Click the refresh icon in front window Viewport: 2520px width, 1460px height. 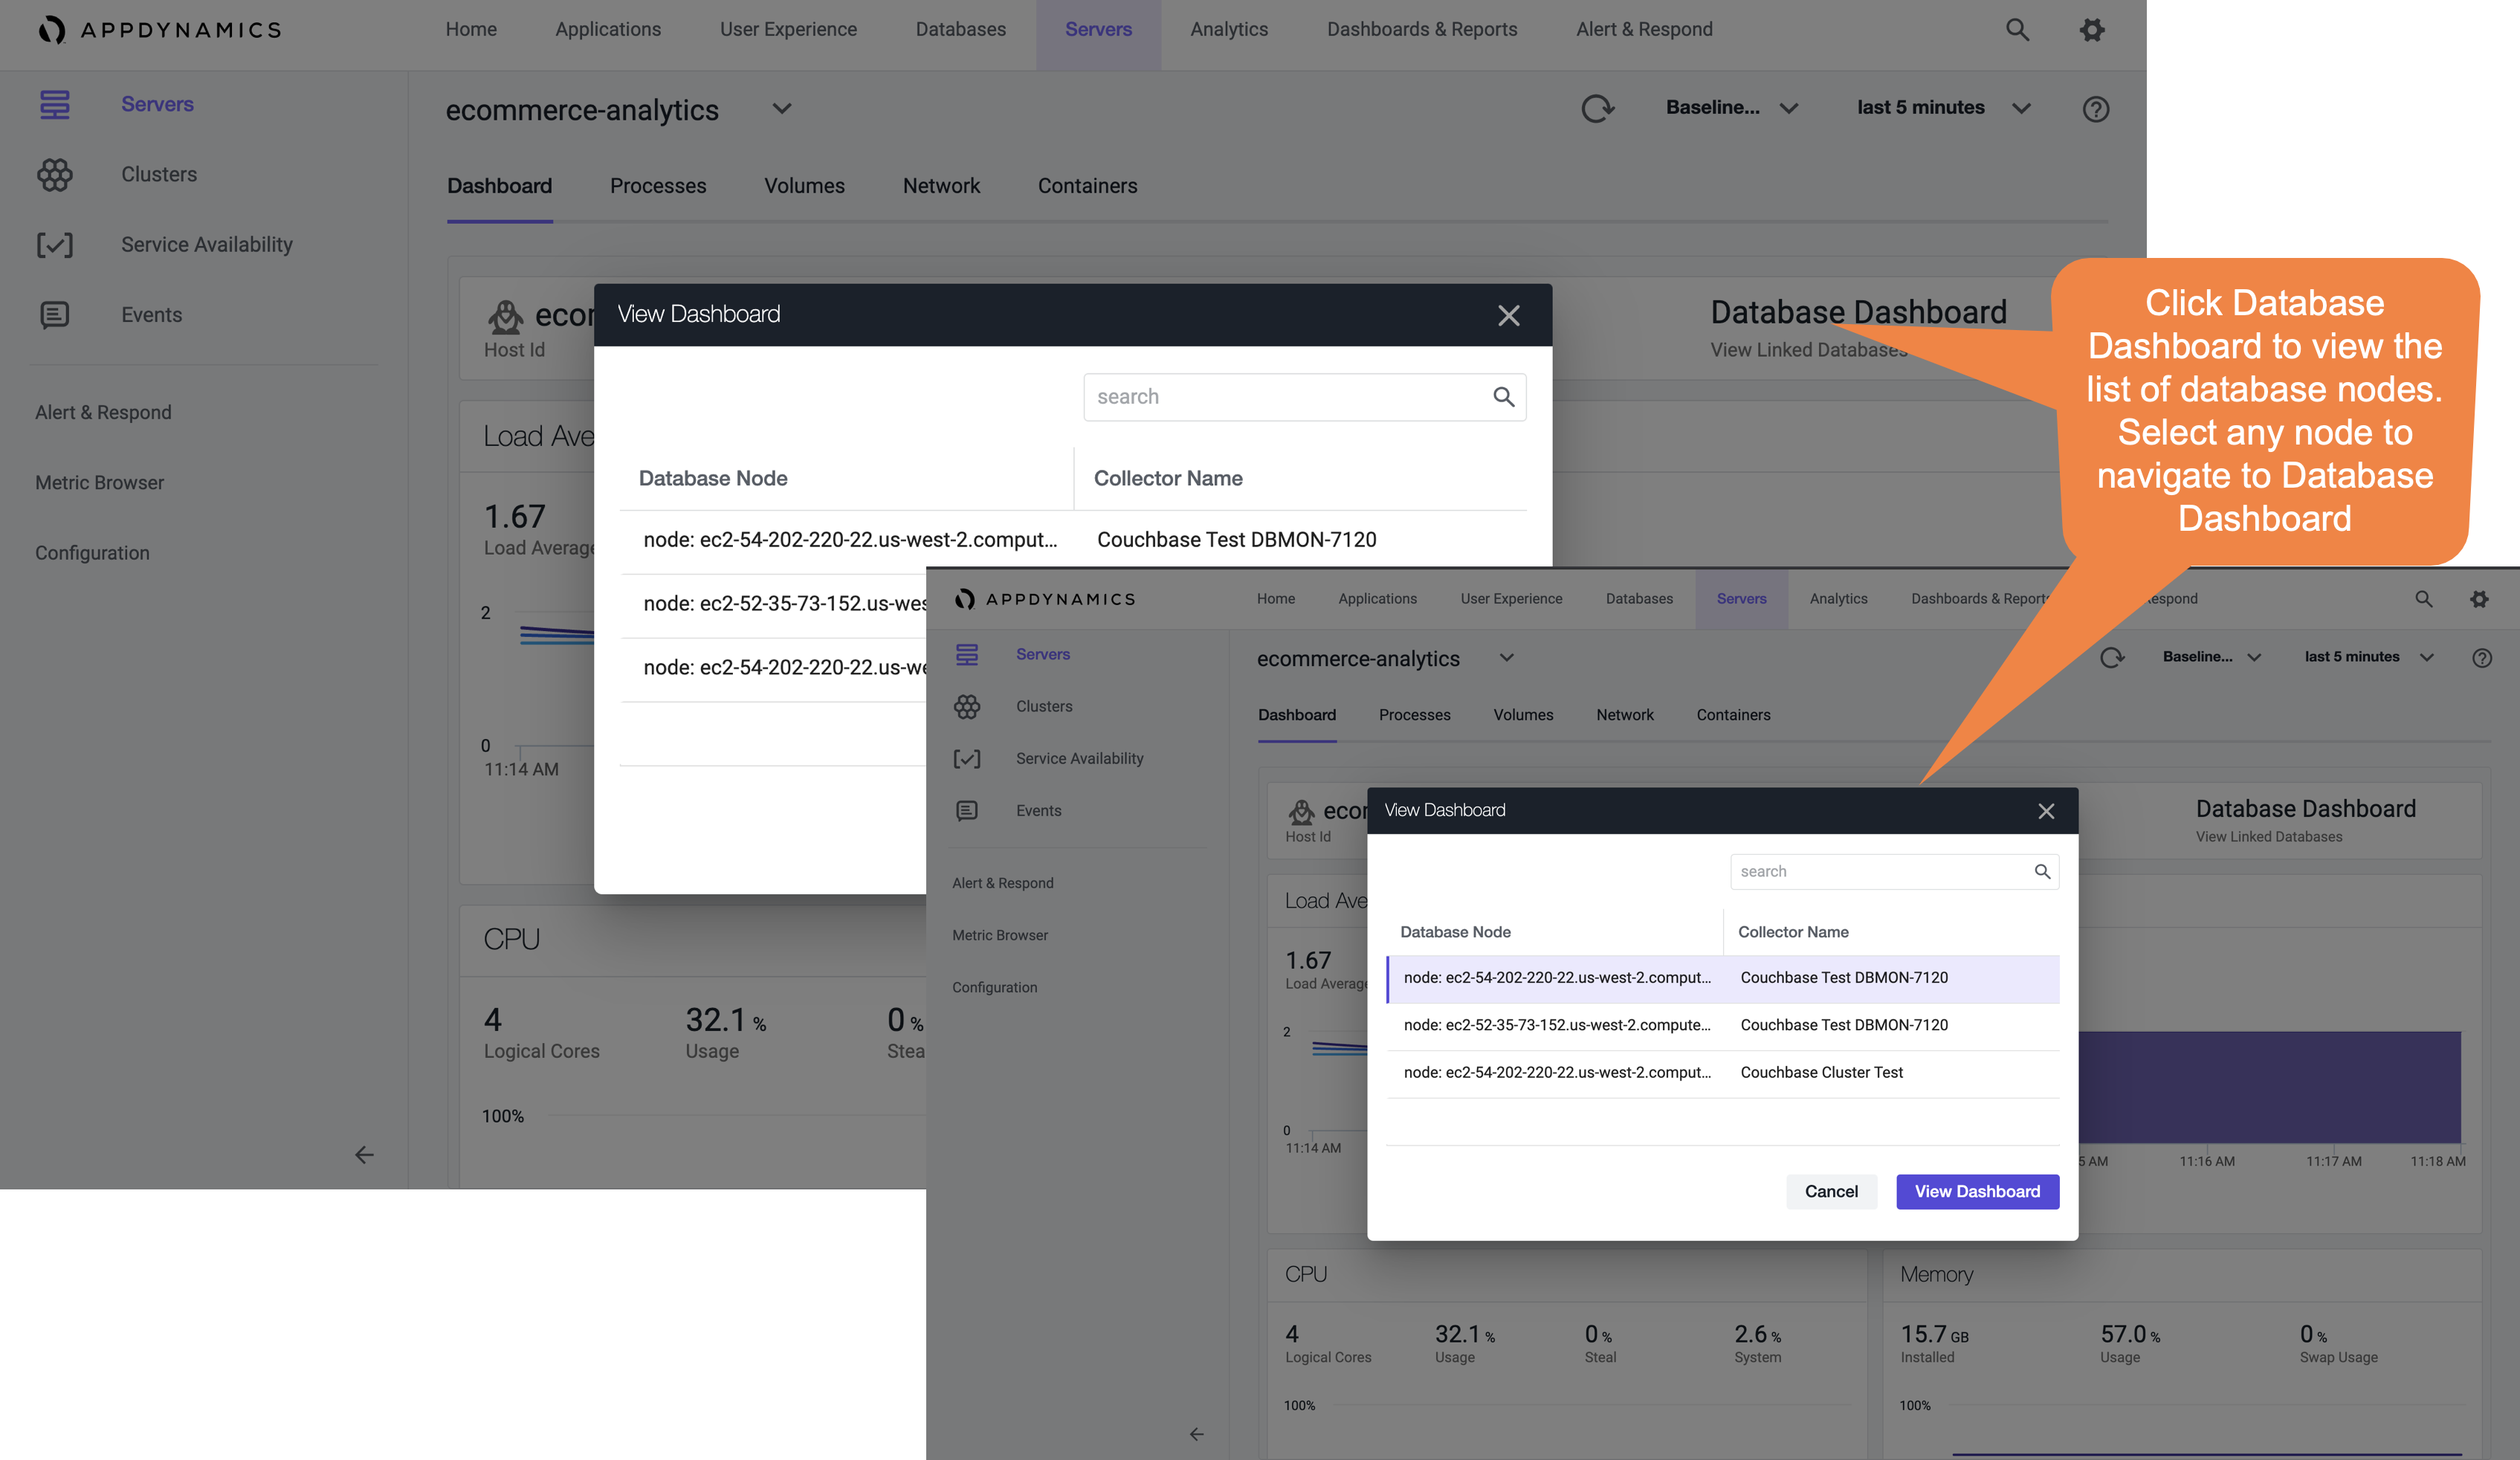(2111, 657)
